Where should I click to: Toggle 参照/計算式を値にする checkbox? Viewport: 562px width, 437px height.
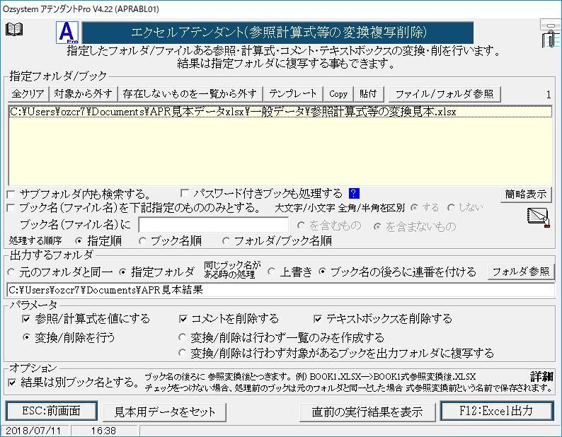26,319
